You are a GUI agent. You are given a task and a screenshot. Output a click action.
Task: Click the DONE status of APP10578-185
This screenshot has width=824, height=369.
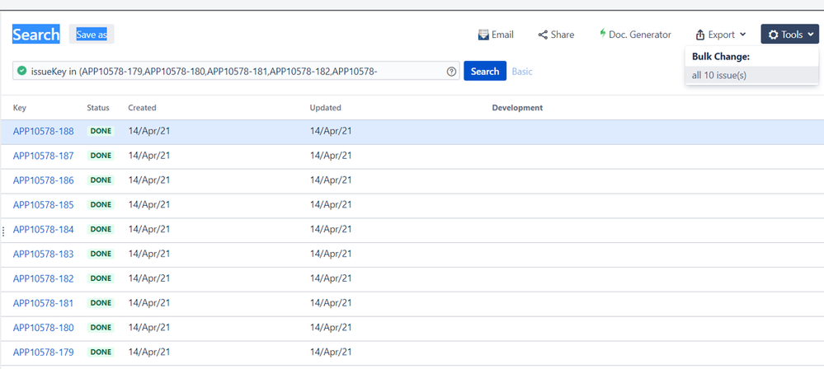[x=101, y=205]
